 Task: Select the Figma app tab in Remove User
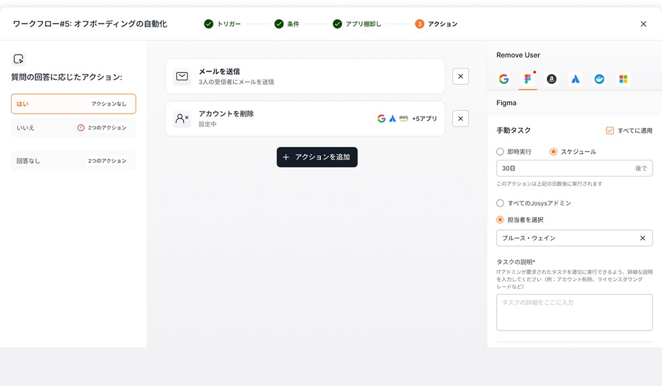pos(527,79)
